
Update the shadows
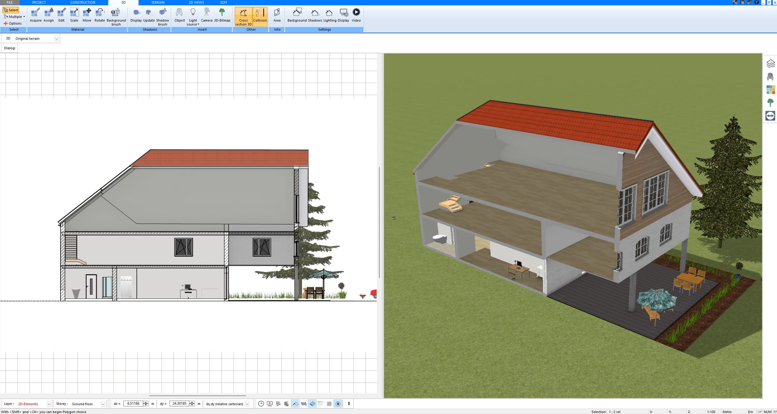point(149,15)
